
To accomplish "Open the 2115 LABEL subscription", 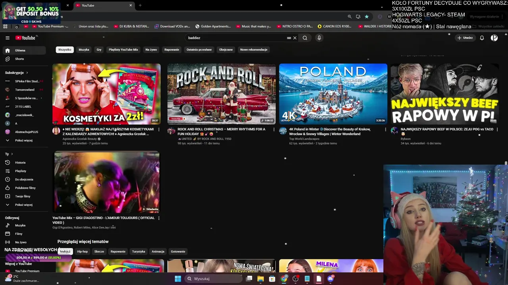I will 24,107.
